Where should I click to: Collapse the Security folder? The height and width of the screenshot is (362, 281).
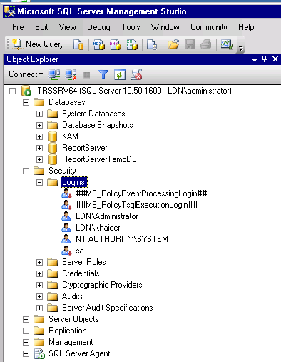pyautogui.click(x=26, y=171)
